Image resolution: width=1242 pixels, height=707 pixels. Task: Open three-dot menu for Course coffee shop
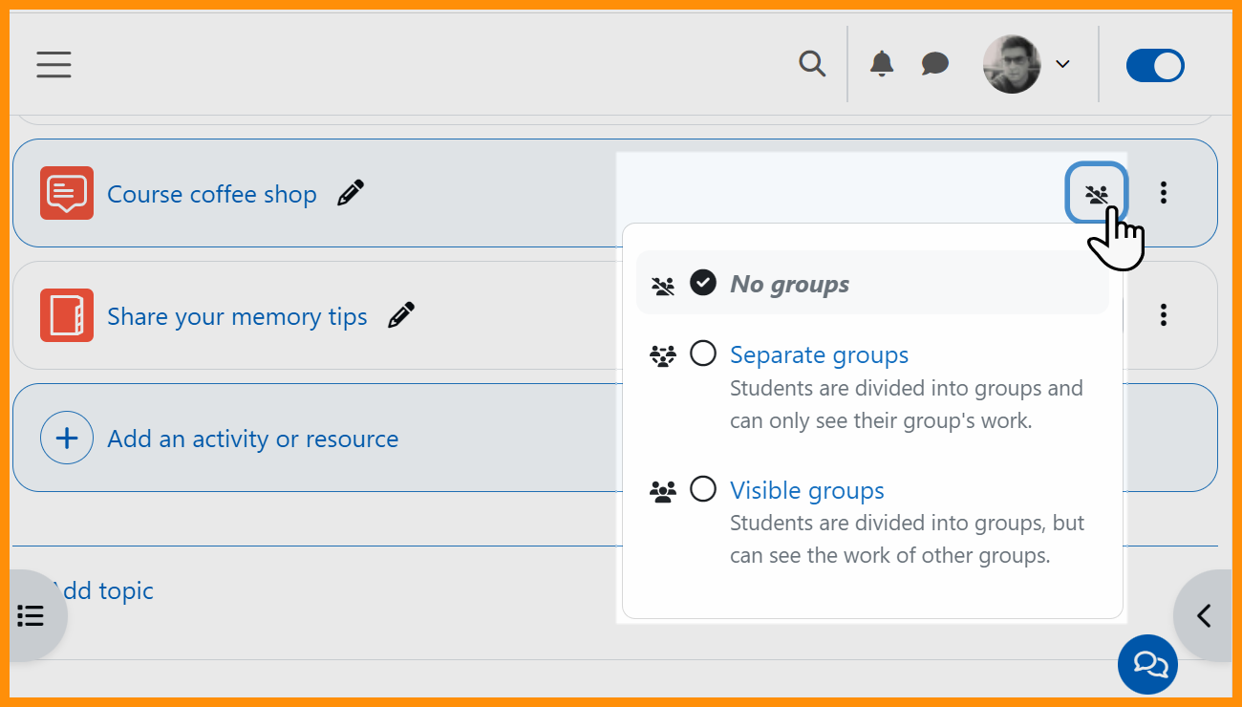click(1163, 193)
